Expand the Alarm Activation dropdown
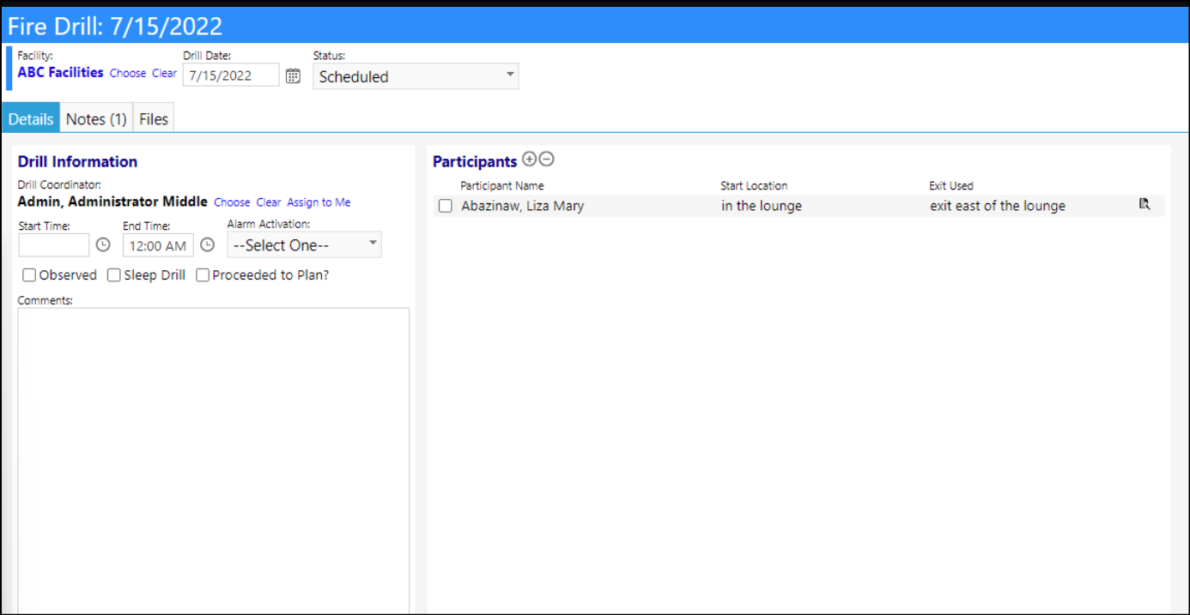Image resolution: width=1190 pixels, height=615 pixels. point(304,245)
